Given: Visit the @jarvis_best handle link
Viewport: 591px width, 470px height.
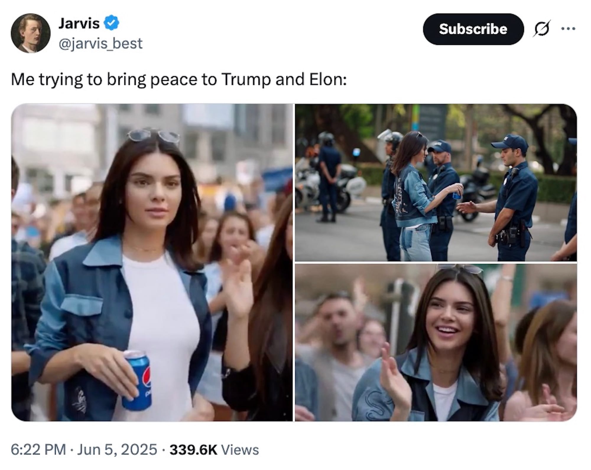Looking at the screenshot, I should 100,43.
